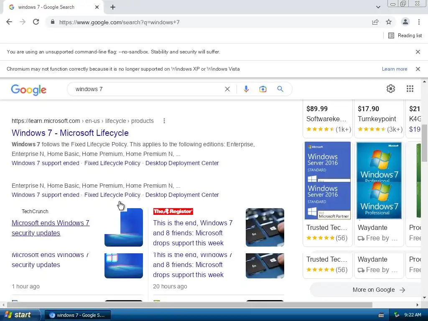Image resolution: width=428 pixels, height=321 pixels.
Task: Open the $17.90 Turnkeypoint product listing
Action: click(379, 119)
